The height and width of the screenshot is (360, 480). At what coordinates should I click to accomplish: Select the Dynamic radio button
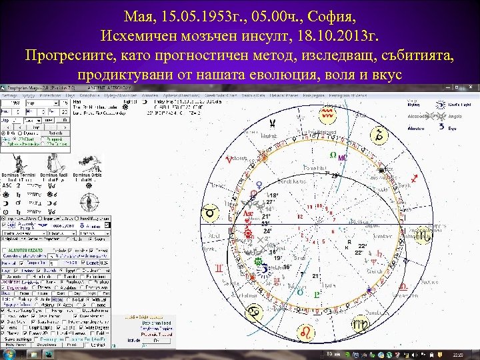point(20,133)
